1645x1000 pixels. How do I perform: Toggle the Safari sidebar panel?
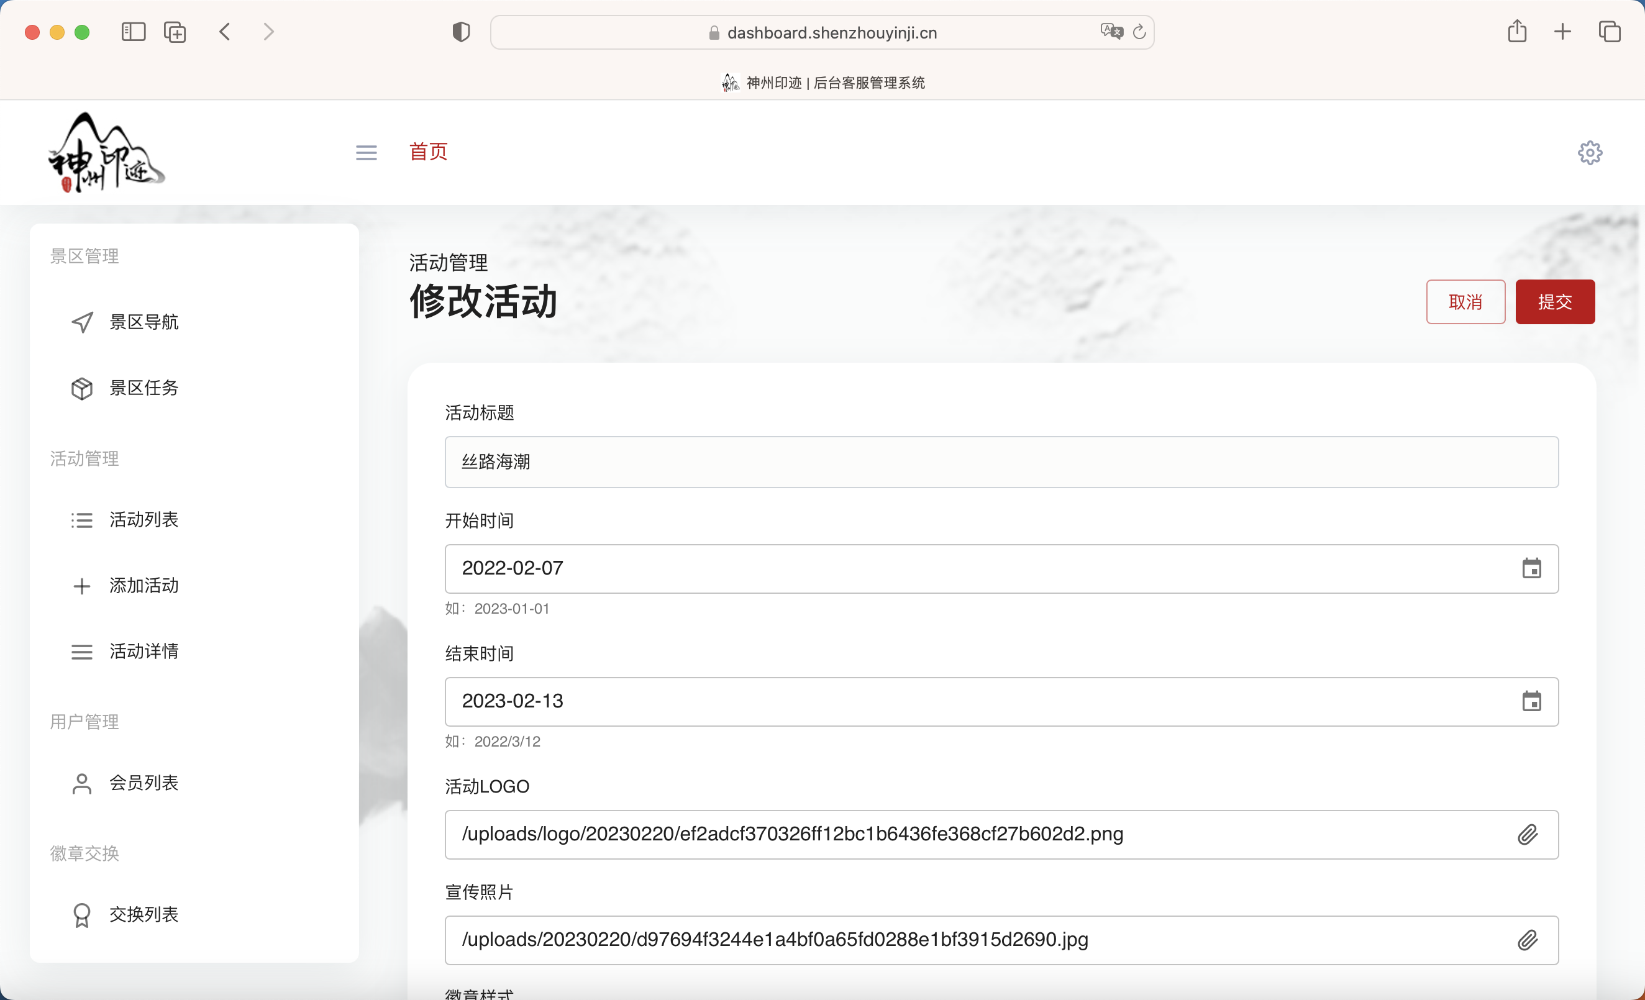pyautogui.click(x=134, y=32)
